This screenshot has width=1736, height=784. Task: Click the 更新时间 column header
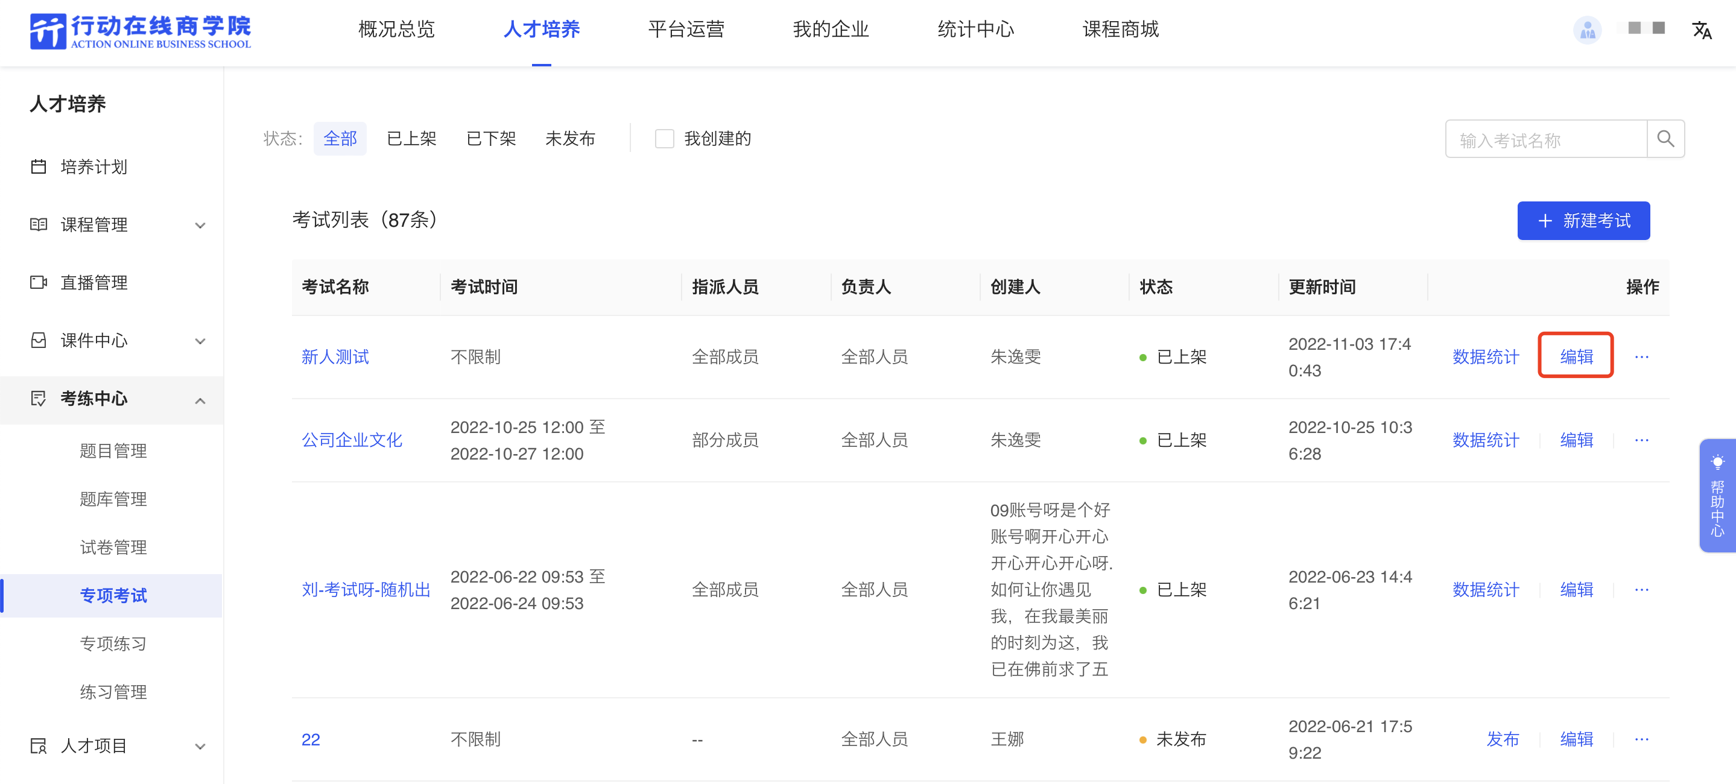(x=1322, y=287)
